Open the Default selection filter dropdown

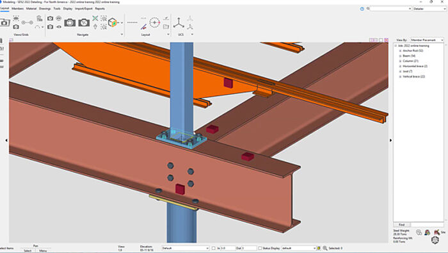(186, 248)
